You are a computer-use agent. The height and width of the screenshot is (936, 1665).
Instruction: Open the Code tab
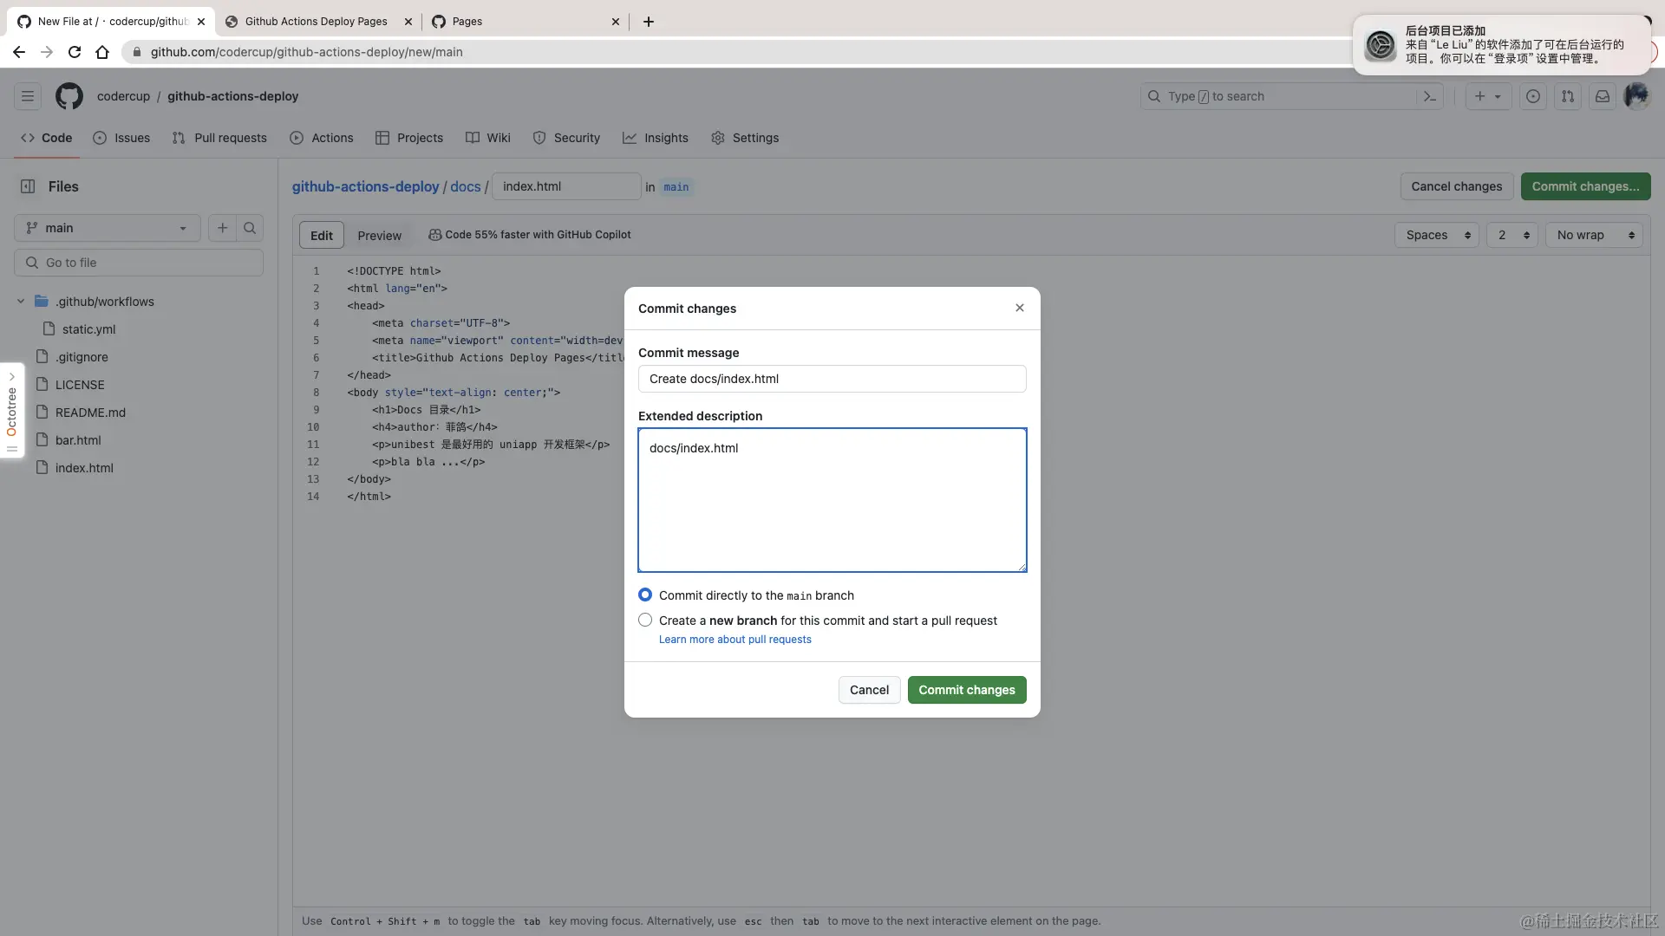[47, 138]
